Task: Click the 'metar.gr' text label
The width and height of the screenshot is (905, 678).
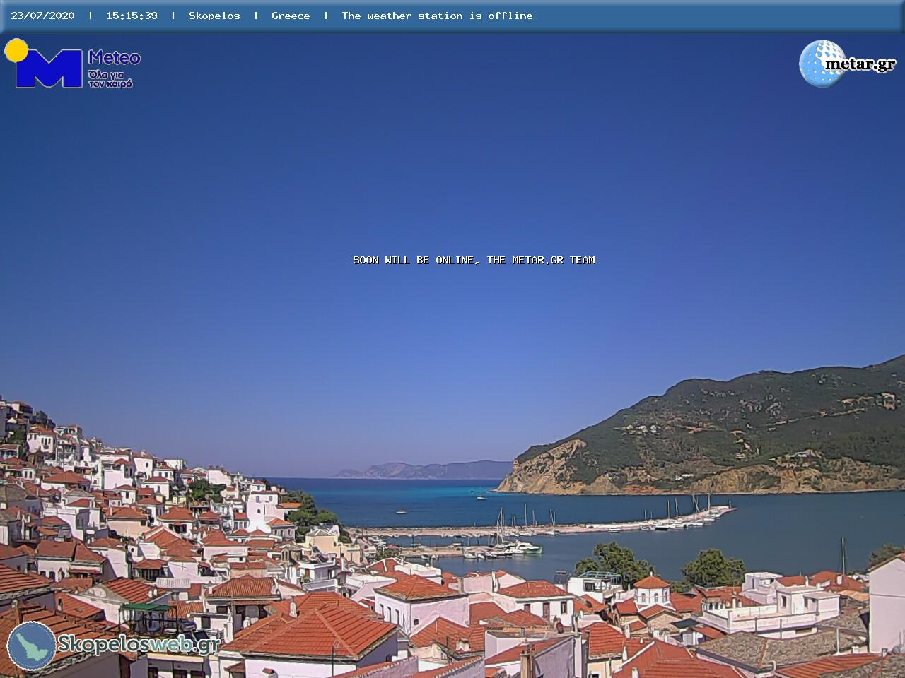Action: [x=860, y=64]
